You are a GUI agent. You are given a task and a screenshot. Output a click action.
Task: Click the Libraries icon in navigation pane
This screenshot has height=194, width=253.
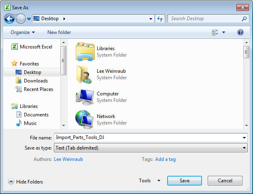[14, 106]
